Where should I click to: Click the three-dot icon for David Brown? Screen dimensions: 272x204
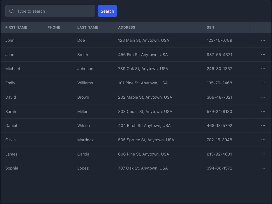coord(263,97)
